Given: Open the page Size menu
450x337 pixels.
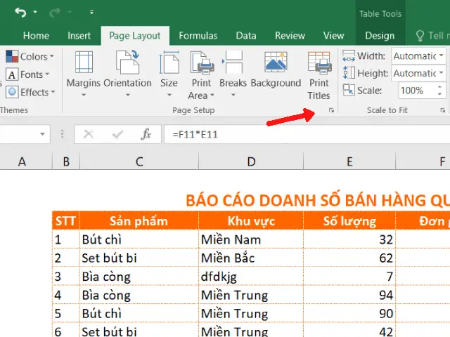Looking at the screenshot, I should [169, 74].
